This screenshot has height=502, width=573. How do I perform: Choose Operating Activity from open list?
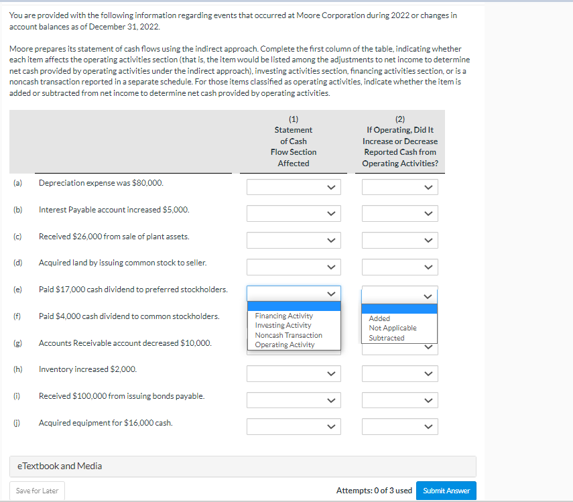click(294, 344)
